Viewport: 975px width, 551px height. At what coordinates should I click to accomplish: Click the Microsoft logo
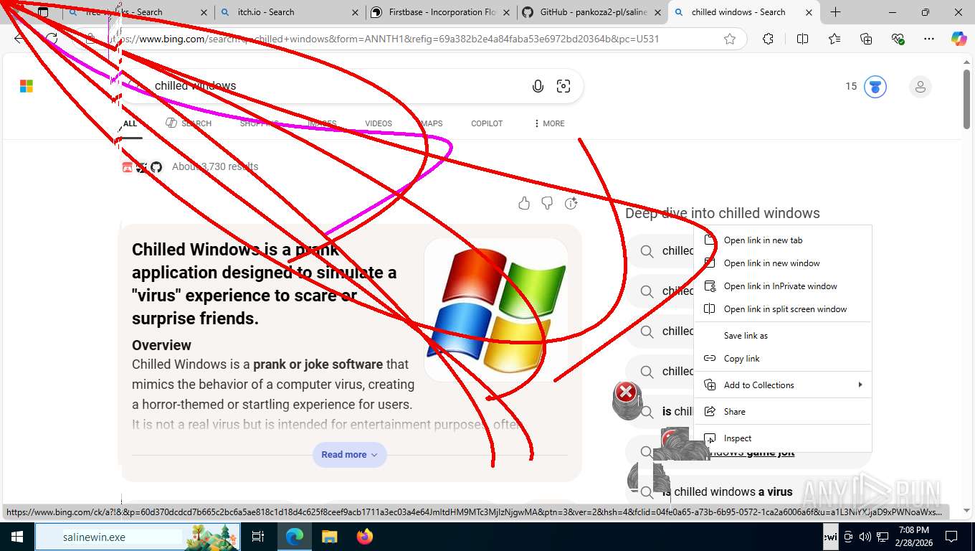tap(27, 87)
